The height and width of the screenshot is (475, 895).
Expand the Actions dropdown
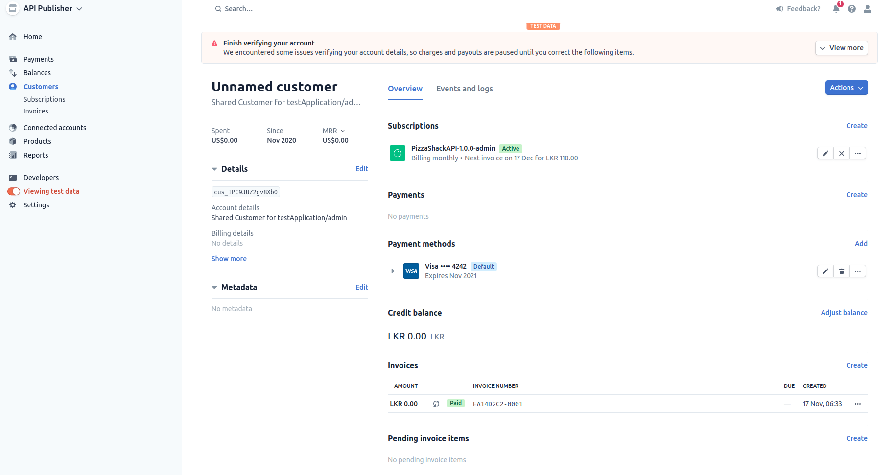click(846, 88)
